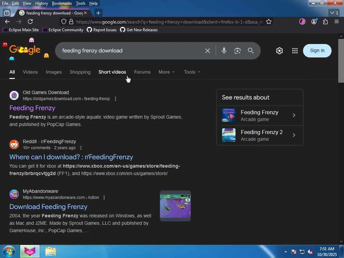Close the feeding frenzy download tab
Viewport: 344px width, 258px height.
pyautogui.click(x=85, y=13)
